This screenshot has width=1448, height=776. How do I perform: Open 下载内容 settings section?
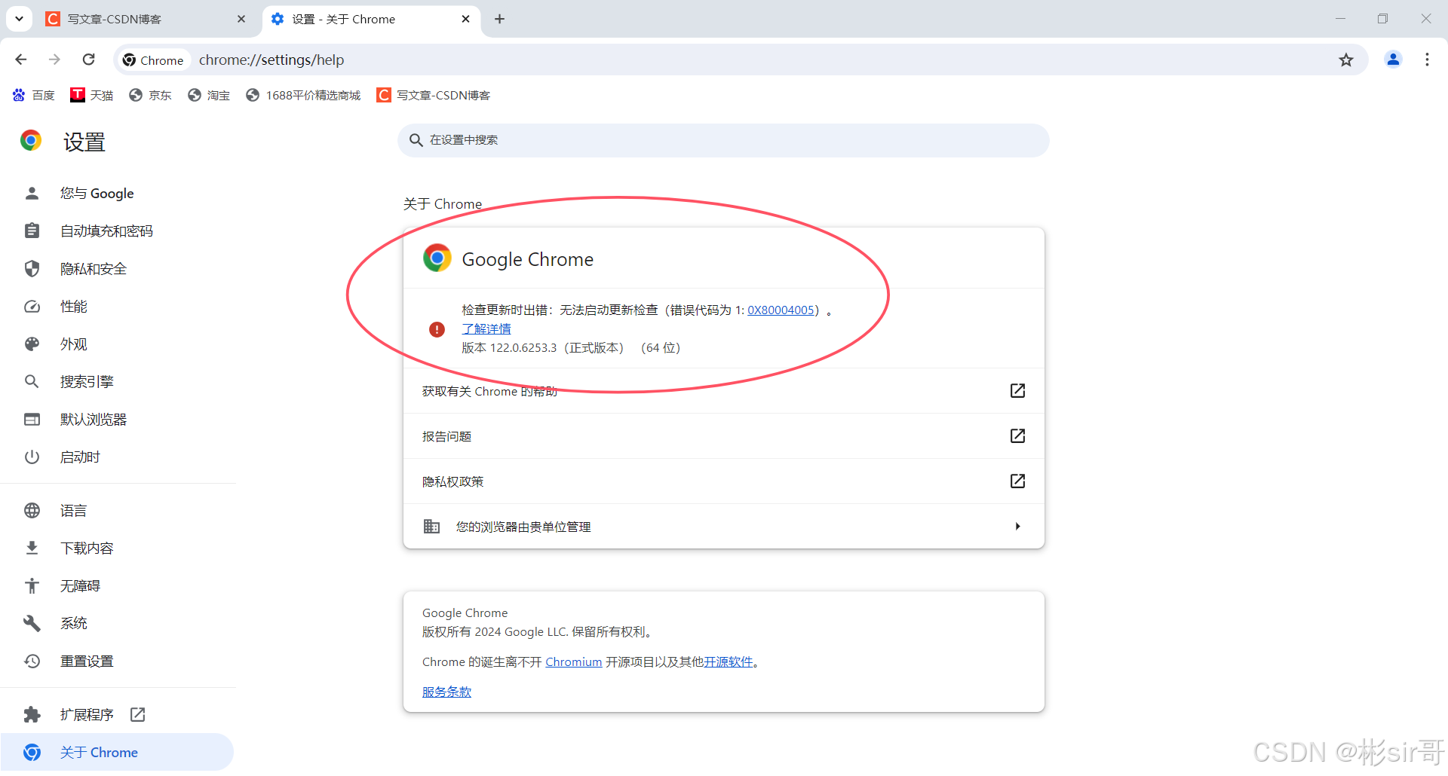tap(117, 548)
